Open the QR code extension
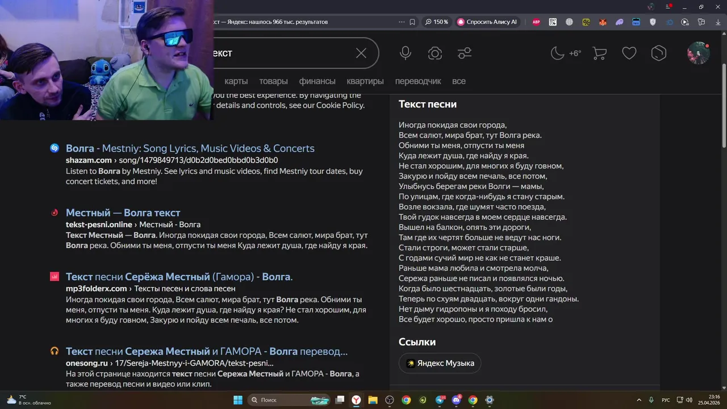Screen dimensions: 727x409 [553, 22]
